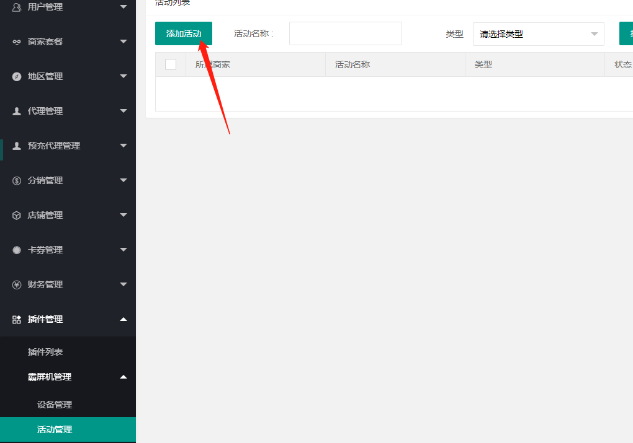Open 设备管理 submenu item
This screenshot has height=443, width=633.
click(x=68, y=405)
